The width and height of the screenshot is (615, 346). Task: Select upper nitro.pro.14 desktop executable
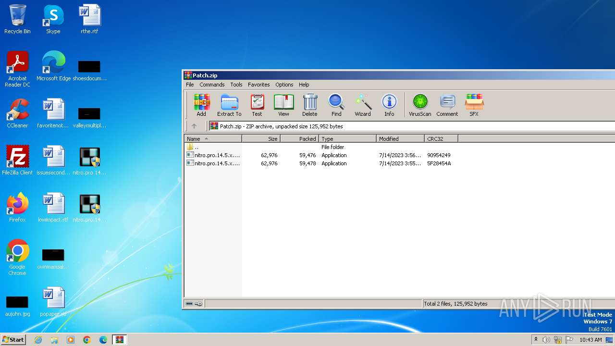coord(89,161)
